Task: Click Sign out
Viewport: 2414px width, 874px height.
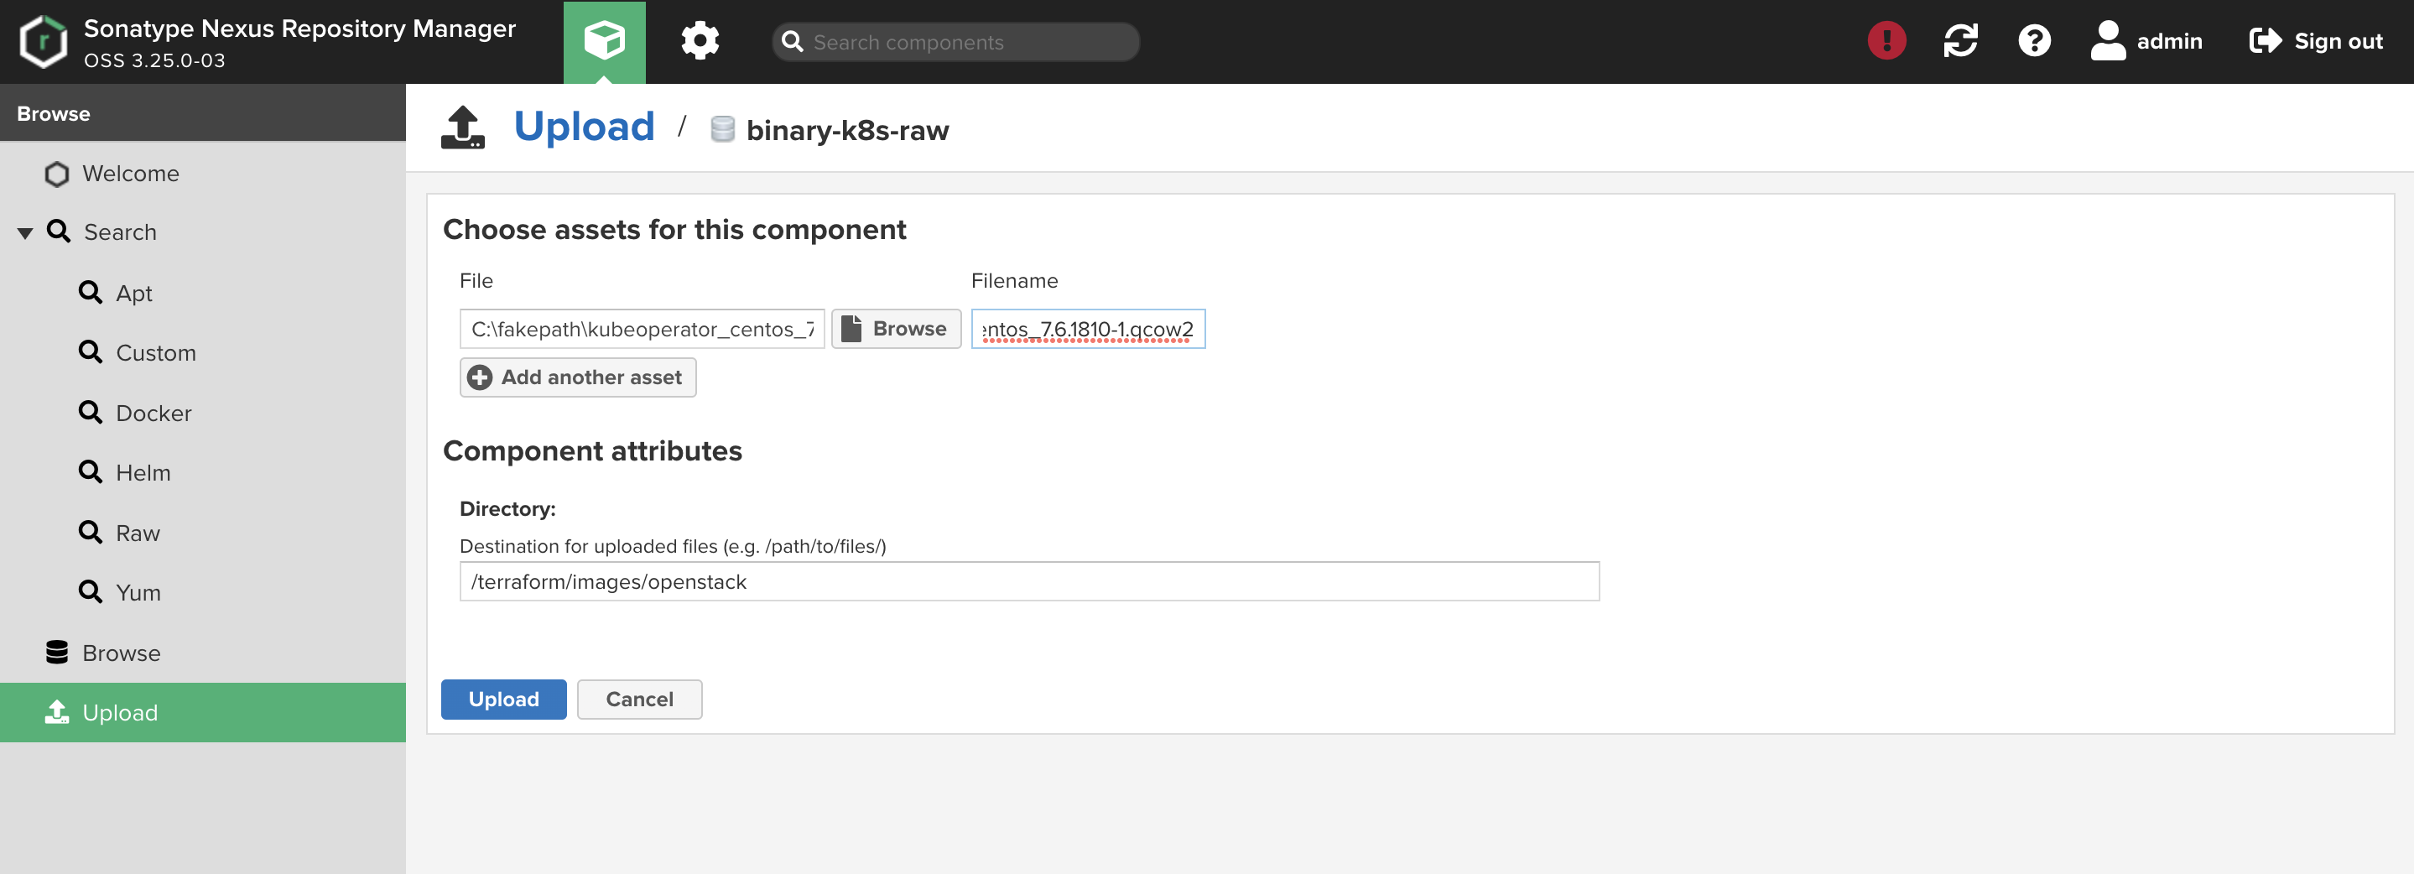Action: tap(2316, 41)
